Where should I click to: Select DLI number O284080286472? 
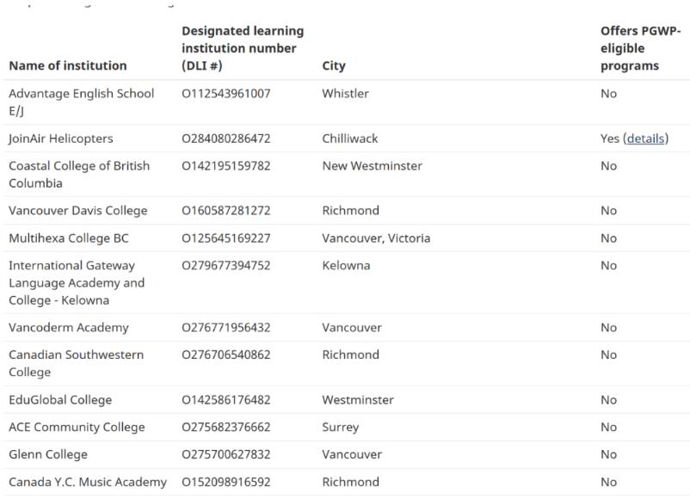(225, 139)
